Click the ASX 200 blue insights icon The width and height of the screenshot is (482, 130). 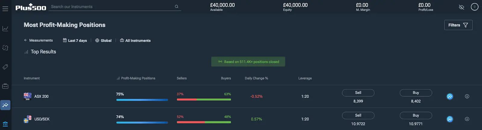point(450,96)
